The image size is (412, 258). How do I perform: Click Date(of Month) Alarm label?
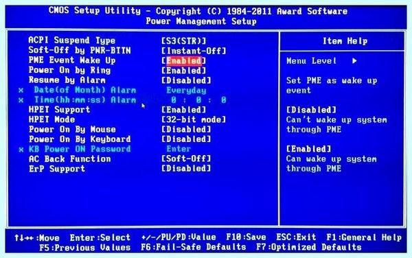(x=85, y=90)
